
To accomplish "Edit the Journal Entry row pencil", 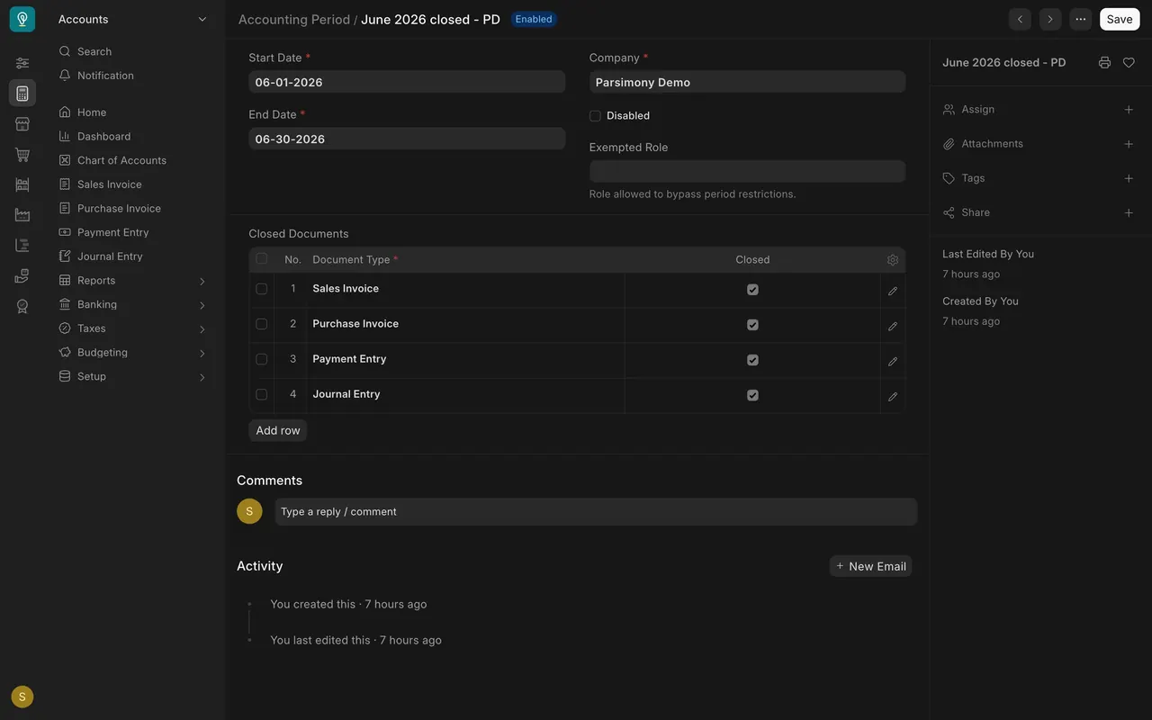I will click(893, 396).
